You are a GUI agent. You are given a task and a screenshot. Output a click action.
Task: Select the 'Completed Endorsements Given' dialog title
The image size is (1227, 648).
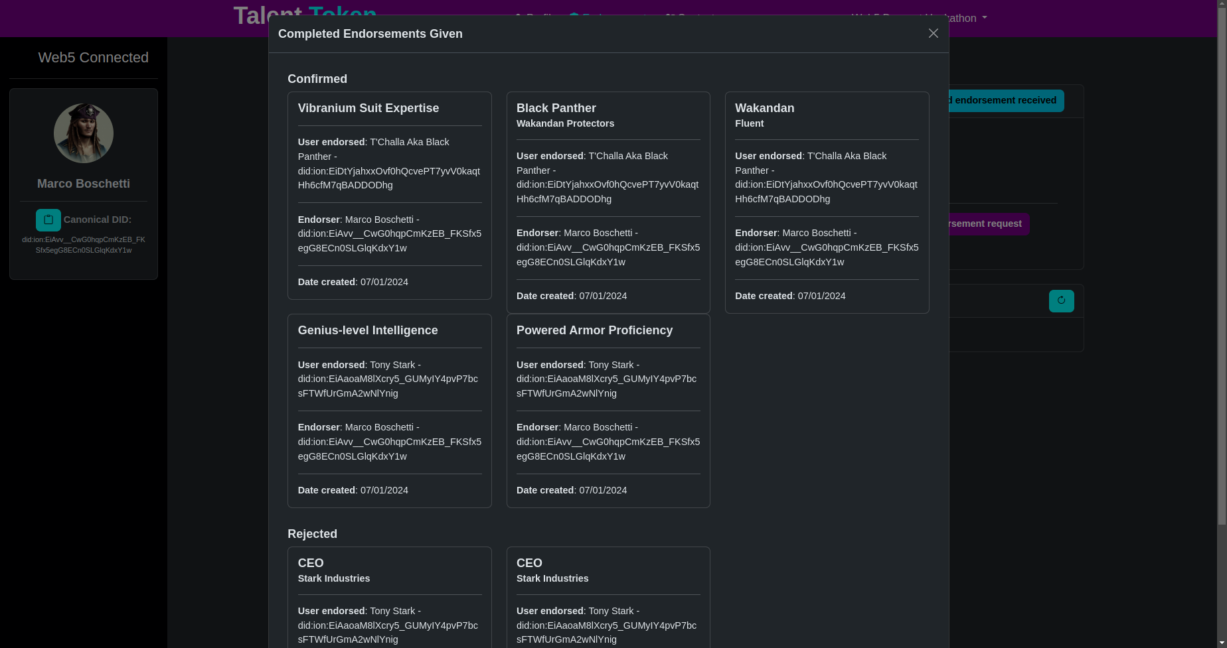tap(370, 34)
